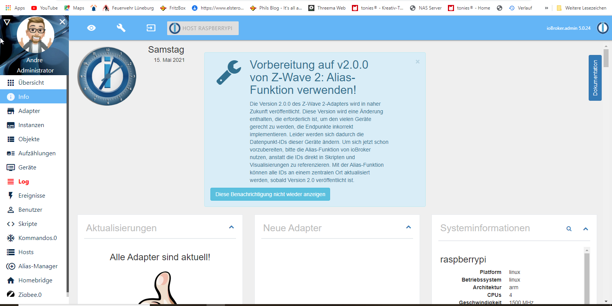Open Objekte in sidebar
The height and width of the screenshot is (306, 612).
33,139
